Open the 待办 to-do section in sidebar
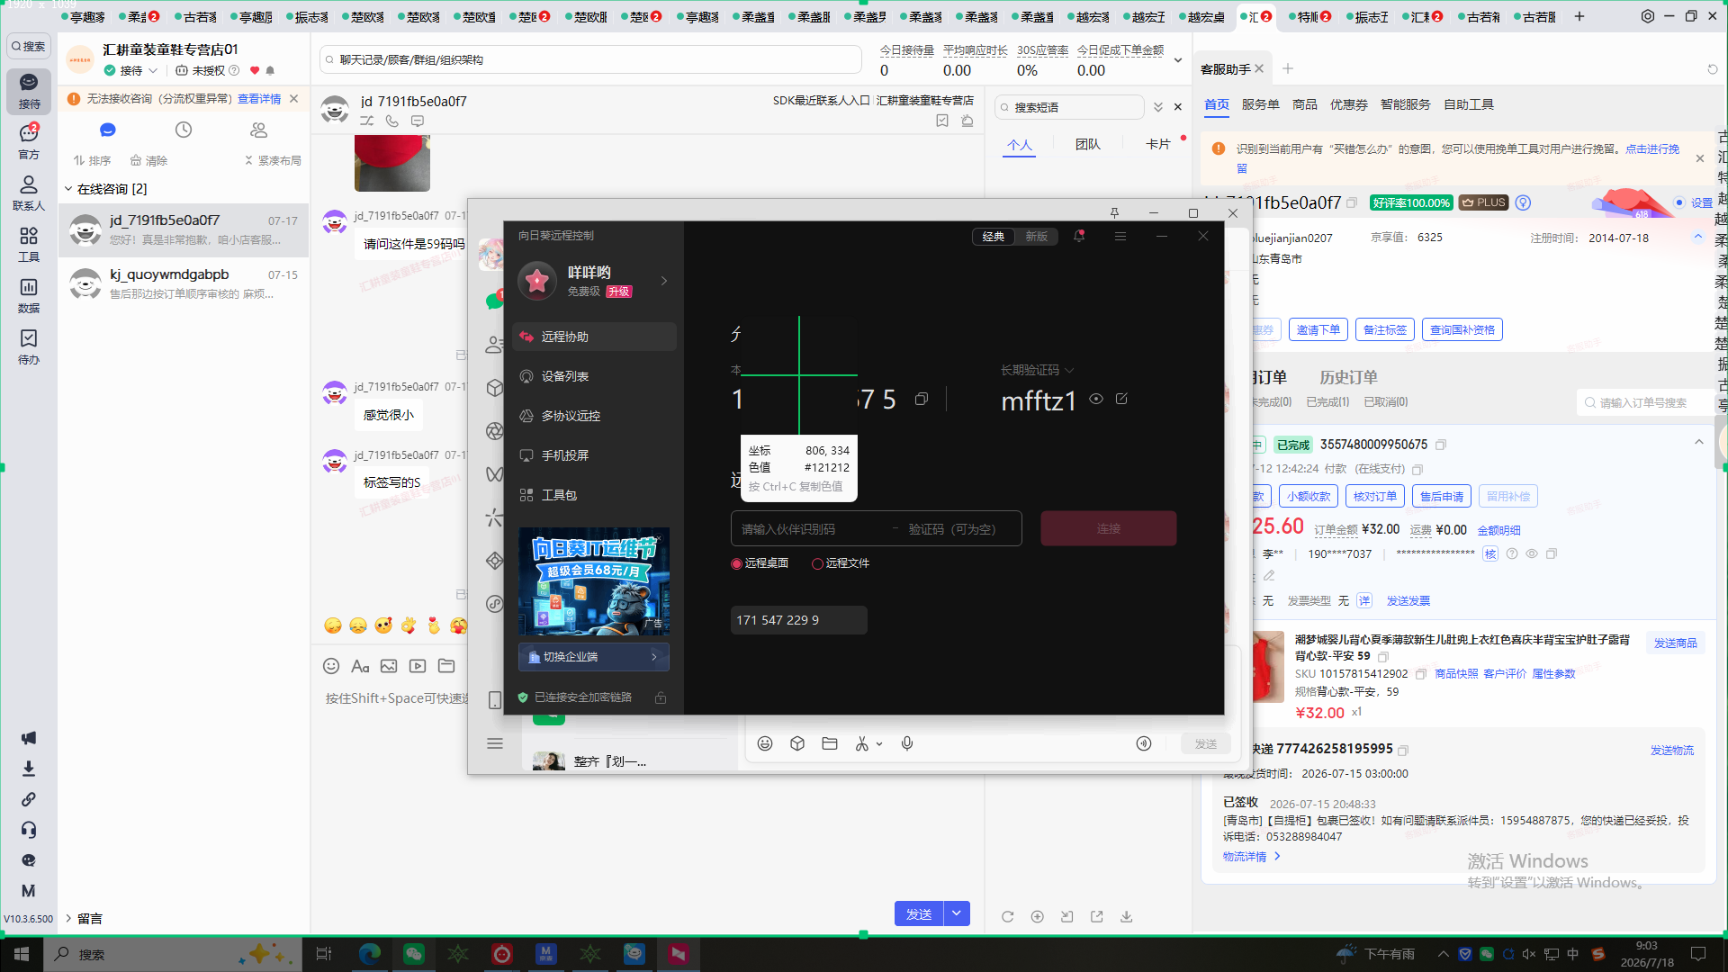The width and height of the screenshot is (1728, 972). pos(29,346)
